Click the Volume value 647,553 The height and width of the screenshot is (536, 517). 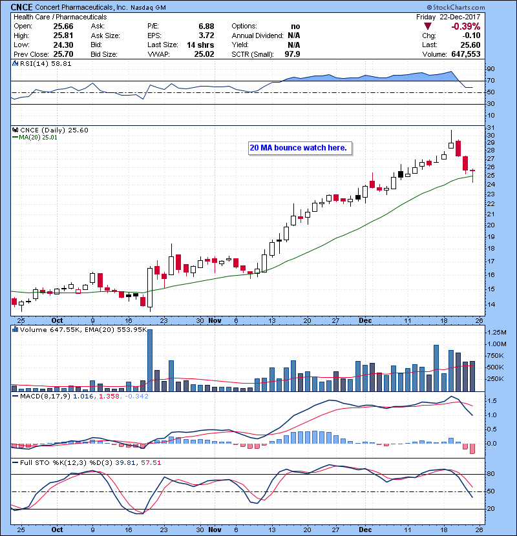point(466,54)
